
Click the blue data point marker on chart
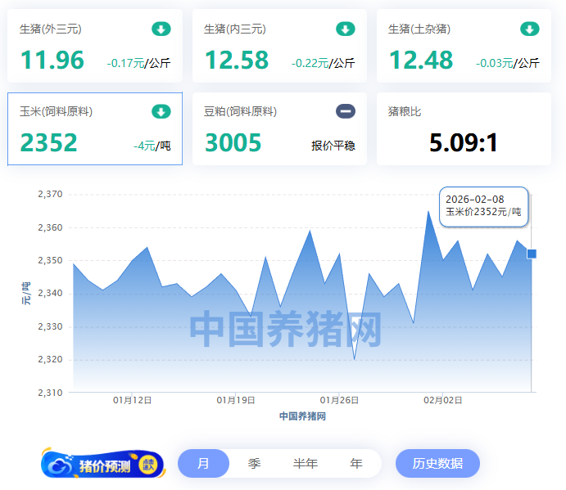click(532, 254)
